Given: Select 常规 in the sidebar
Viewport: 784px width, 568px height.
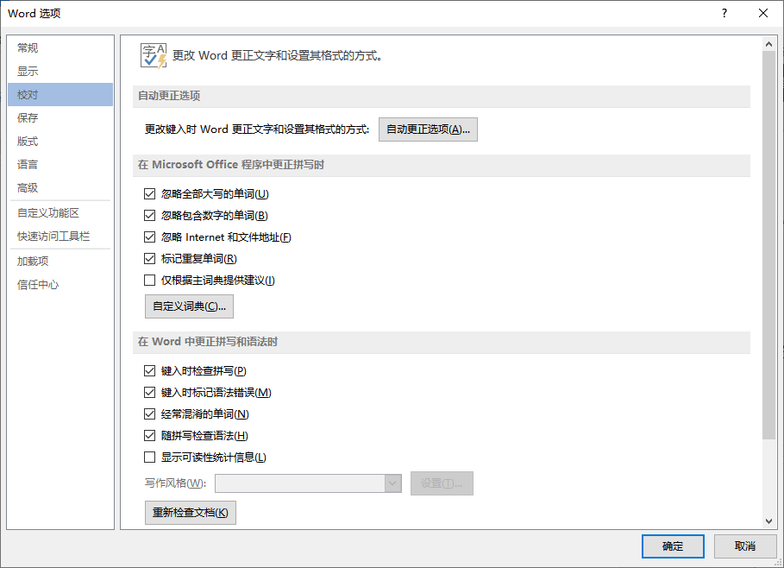Looking at the screenshot, I should pyautogui.click(x=60, y=48).
